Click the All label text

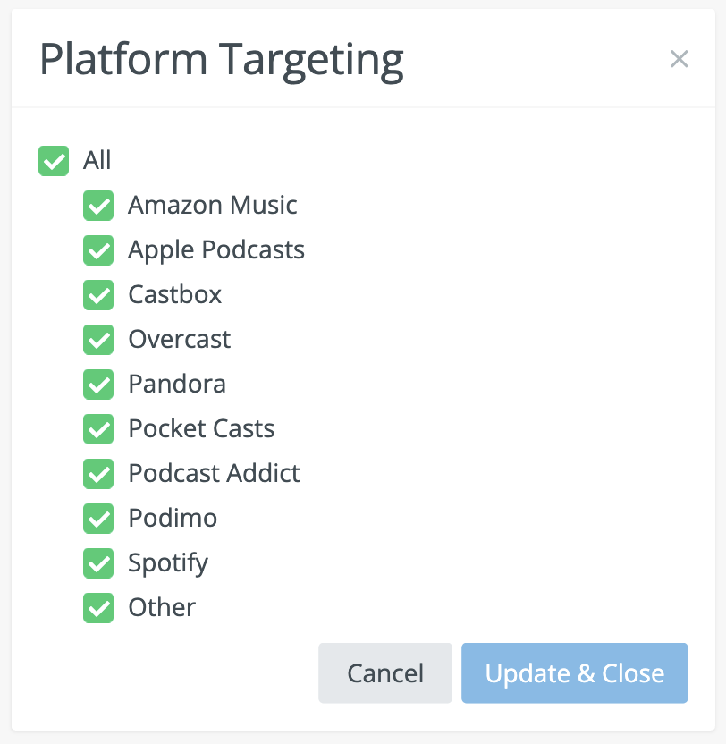click(x=97, y=161)
